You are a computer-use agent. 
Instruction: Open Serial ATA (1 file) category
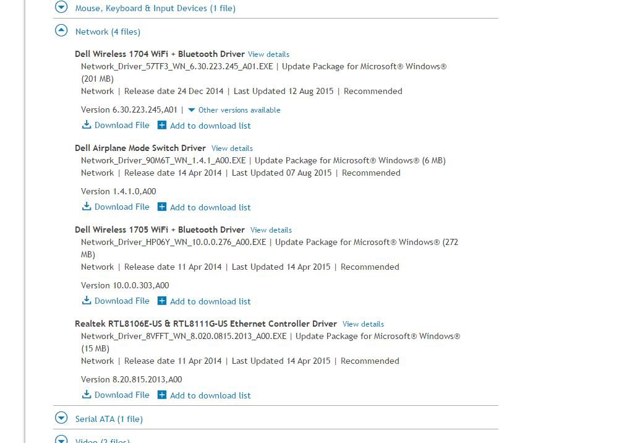coord(109,419)
